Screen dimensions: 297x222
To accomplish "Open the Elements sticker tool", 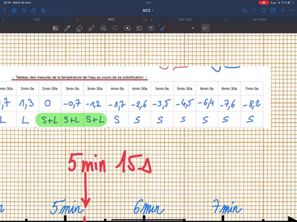I will tap(127, 28).
